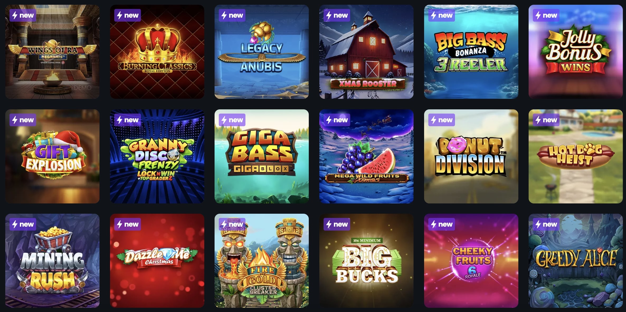Open Cheeky Fruits 6 Royale slot
Viewport: 626px width, 312px height.
[x=471, y=261]
